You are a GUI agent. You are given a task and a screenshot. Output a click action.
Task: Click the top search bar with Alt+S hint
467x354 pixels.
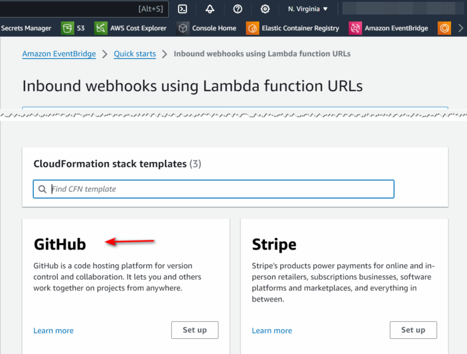point(84,9)
